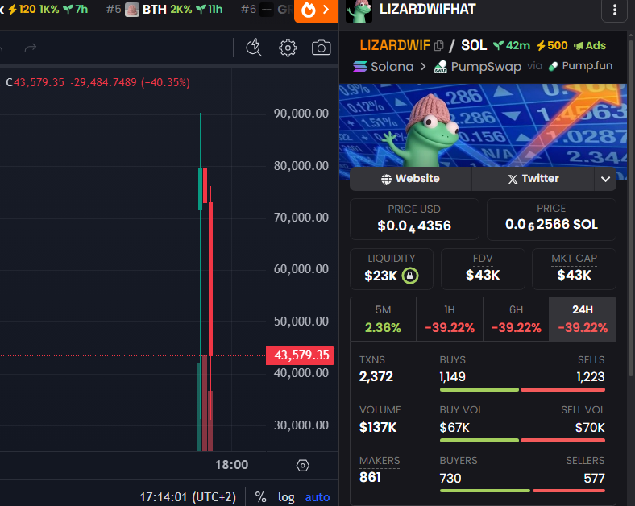Viewport: 635px width, 506px height.
Task: Click the VOLUME $137K value
Action: 378,428
